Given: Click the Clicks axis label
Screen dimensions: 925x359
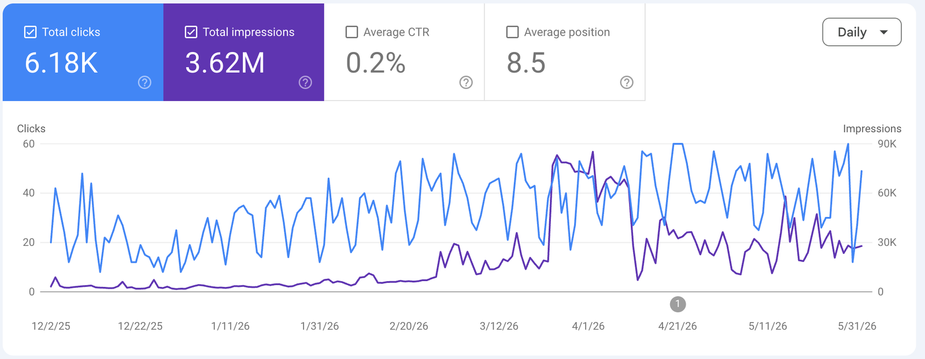Looking at the screenshot, I should [x=31, y=129].
